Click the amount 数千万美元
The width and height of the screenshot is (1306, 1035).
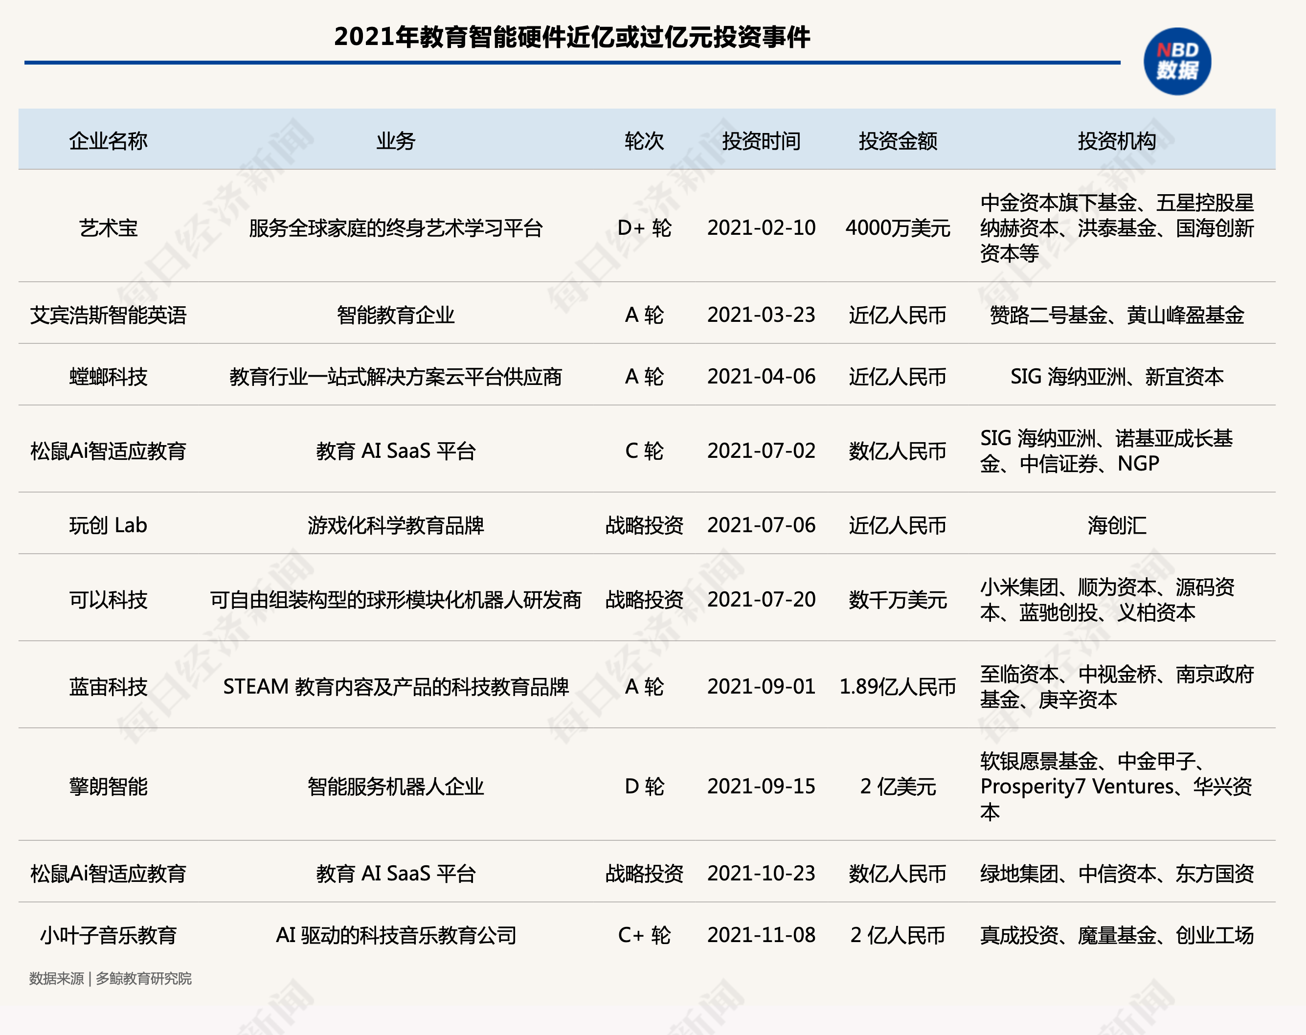(898, 600)
